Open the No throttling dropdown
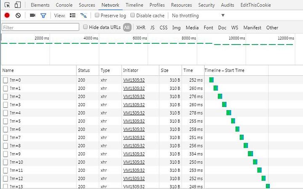Viewport: 303px width, 189px height. tap(198, 16)
